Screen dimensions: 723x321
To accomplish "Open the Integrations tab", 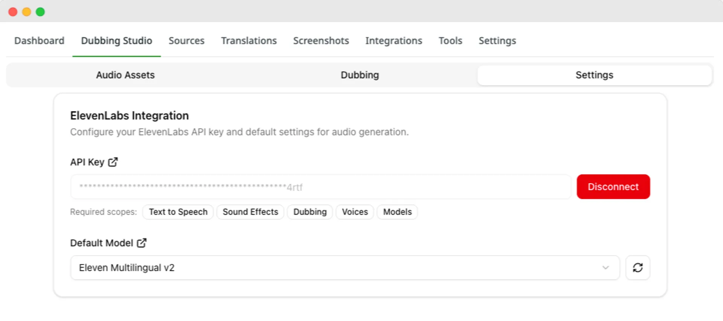I will 394,41.
